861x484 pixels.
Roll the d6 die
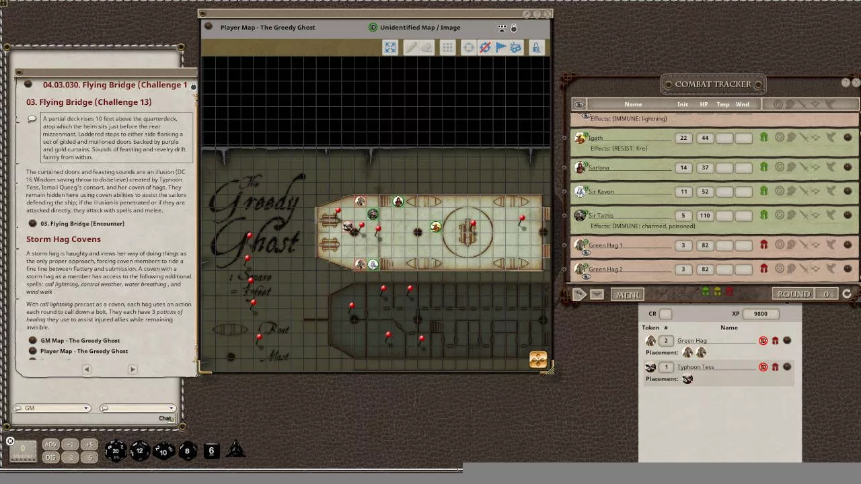pos(211,450)
